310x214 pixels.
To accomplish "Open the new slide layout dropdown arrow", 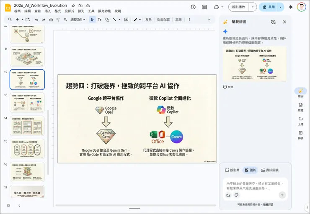I will pos(22,20).
